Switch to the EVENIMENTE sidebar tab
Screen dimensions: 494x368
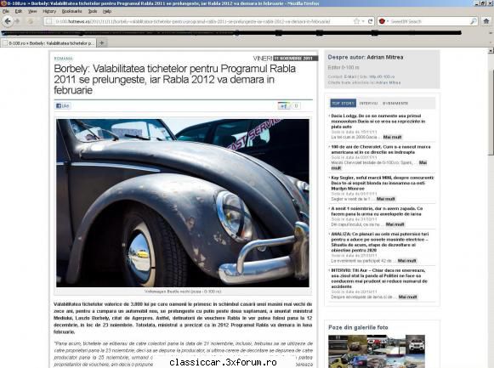click(x=395, y=103)
